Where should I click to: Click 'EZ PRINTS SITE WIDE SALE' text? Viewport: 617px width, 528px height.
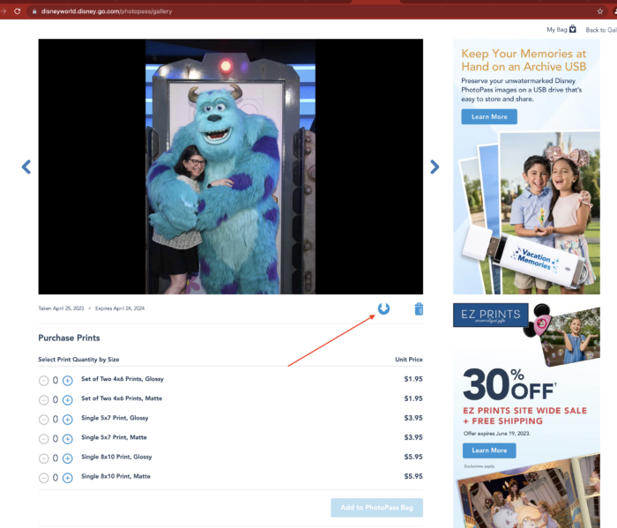pyautogui.click(x=524, y=411)
